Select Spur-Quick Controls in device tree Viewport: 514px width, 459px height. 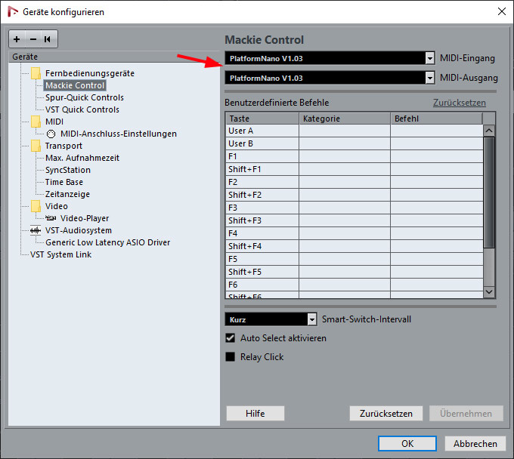(x=84, y=97)
